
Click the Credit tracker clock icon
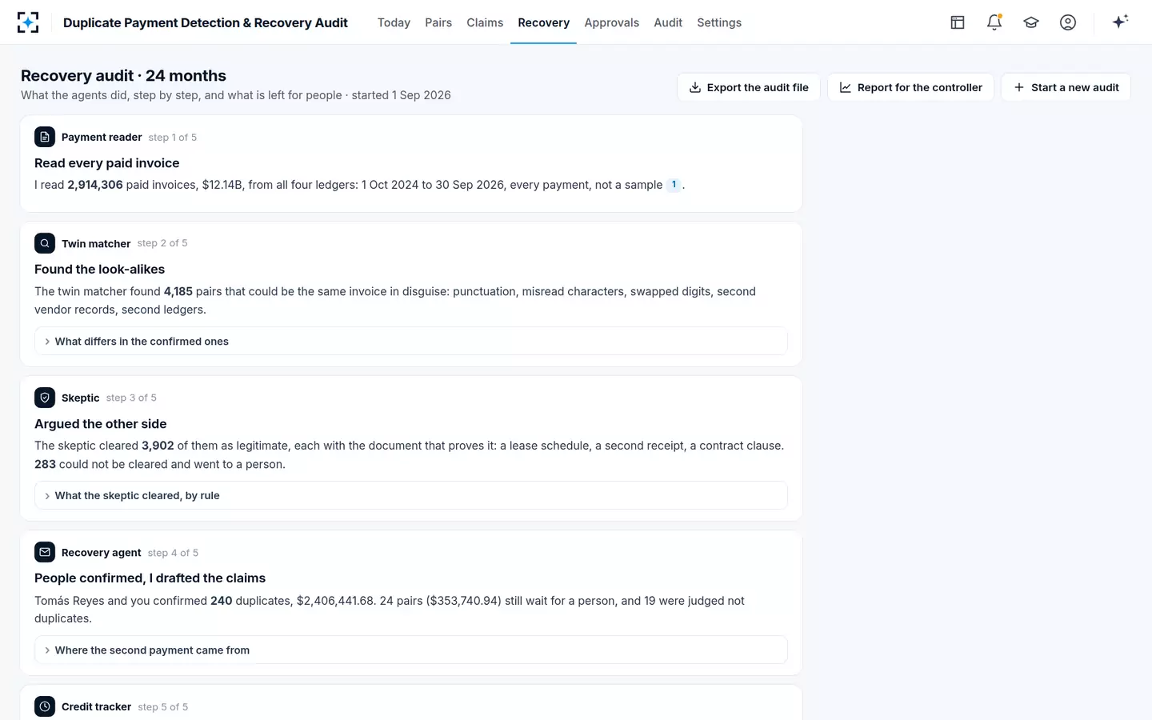[45, 706]
